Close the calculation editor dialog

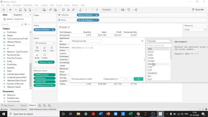(x=142, y=41)
